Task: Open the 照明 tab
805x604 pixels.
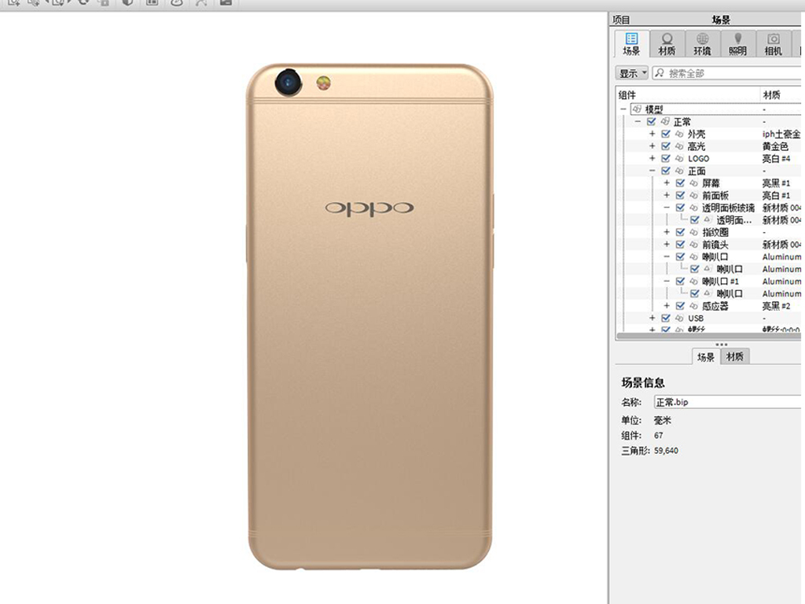Action: click(x=737, y=44)
